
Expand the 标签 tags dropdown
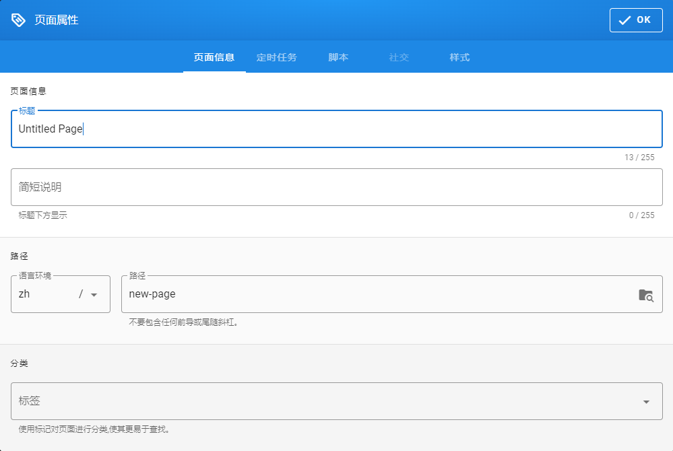(x=645, y=401)
